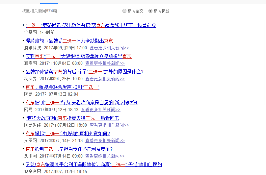Open headline 又怼!京东炮轰某平台利用垄断地位

[94, 164]
